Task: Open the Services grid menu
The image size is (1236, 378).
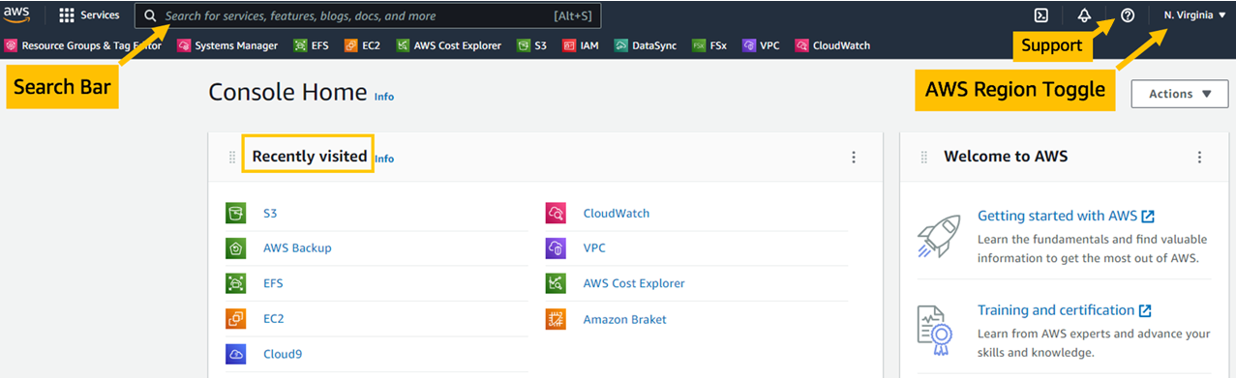Action: coord(89,15)
